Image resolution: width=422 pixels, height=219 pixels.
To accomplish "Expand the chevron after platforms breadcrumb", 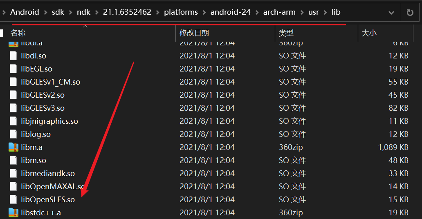I will 204,12.
